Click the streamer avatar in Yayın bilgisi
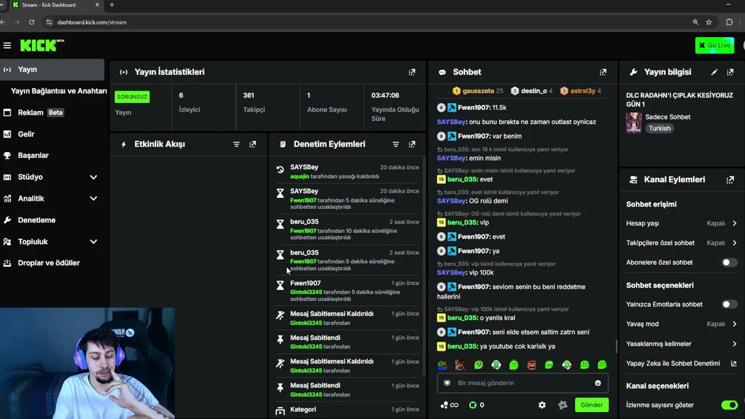 click(633, 123)
